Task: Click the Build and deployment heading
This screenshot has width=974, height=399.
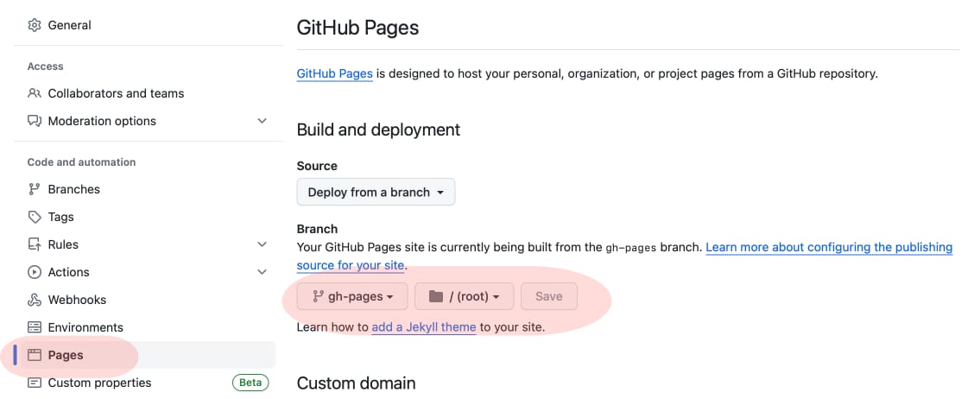Action: (379, 130)
